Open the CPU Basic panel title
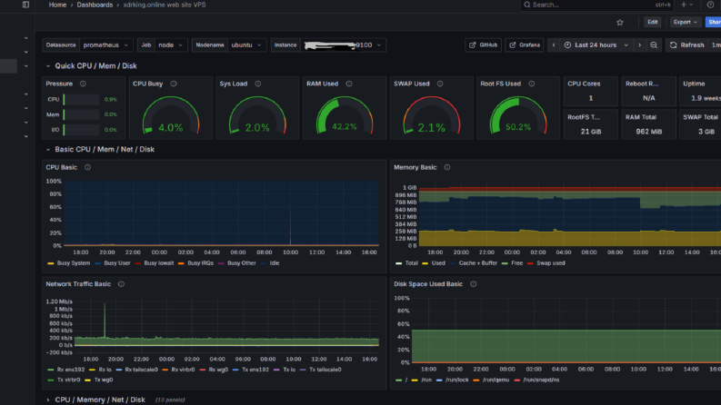721x405 pixels. click(61, 167)
